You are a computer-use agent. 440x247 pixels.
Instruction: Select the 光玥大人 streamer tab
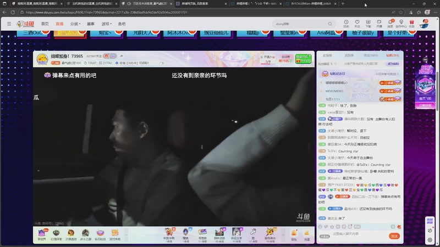(x=143, y=33)
